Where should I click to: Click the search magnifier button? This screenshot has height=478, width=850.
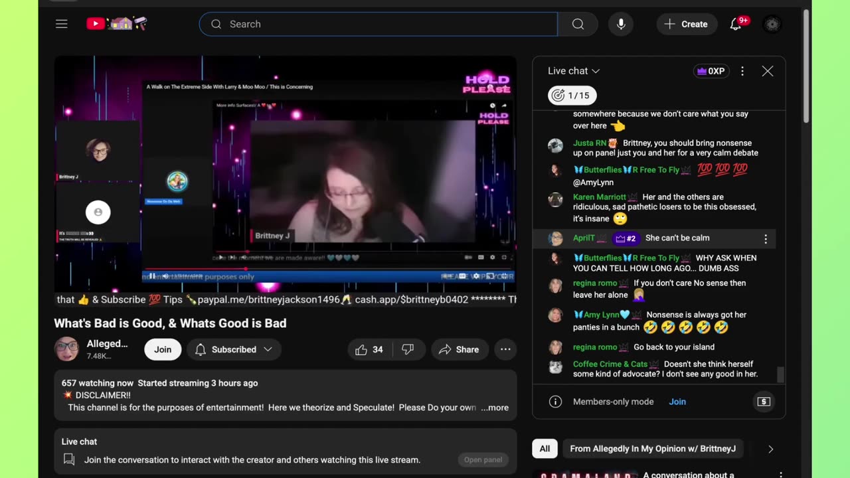pyautogui.click(x=578, y=24)
